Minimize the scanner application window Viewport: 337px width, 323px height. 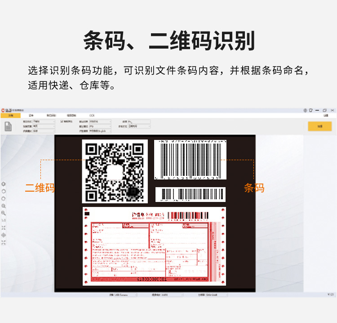pos(317,110)
